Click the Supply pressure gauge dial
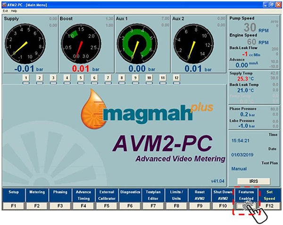Screen dimensions: 283x225 pyautogui.click(x=25, y=44)
